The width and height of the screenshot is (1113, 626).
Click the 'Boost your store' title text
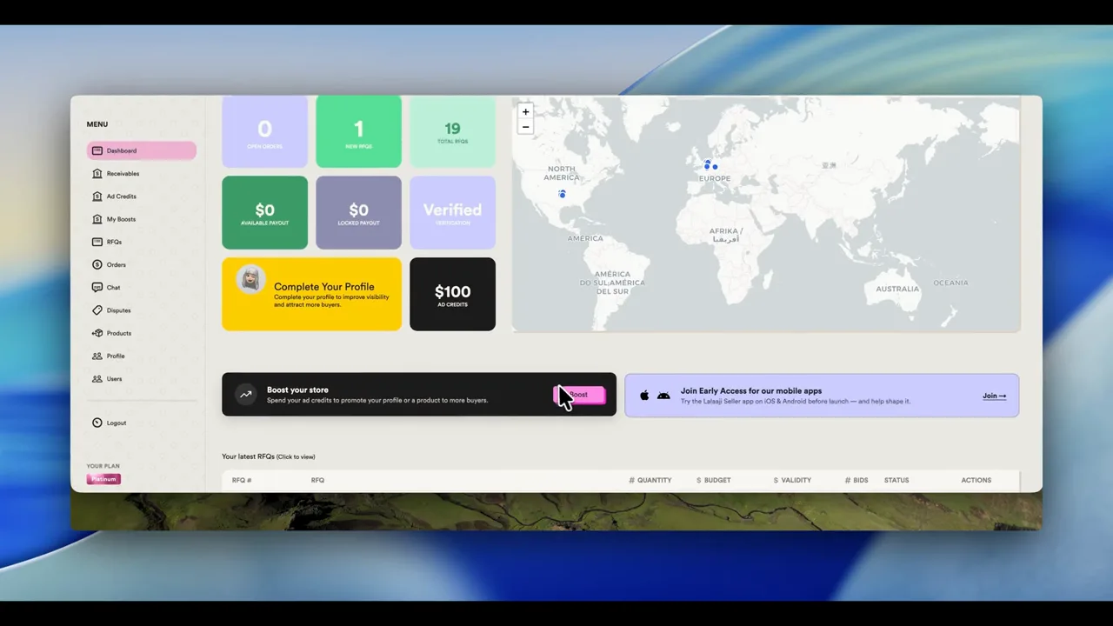297,390
